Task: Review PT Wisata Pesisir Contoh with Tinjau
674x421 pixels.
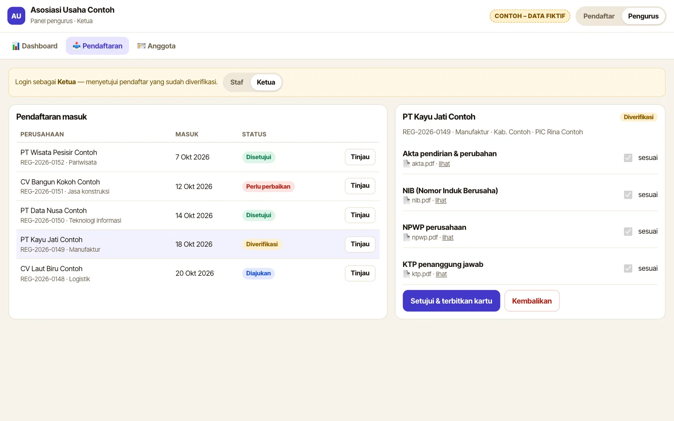Action: [360, 157]
